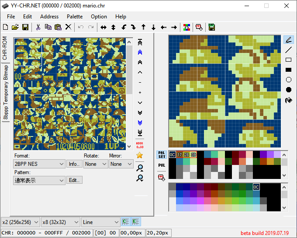Select the 0C swatch in the active palette
The height and width of the screenshot is (238, 297).
[x=172, y=154]
